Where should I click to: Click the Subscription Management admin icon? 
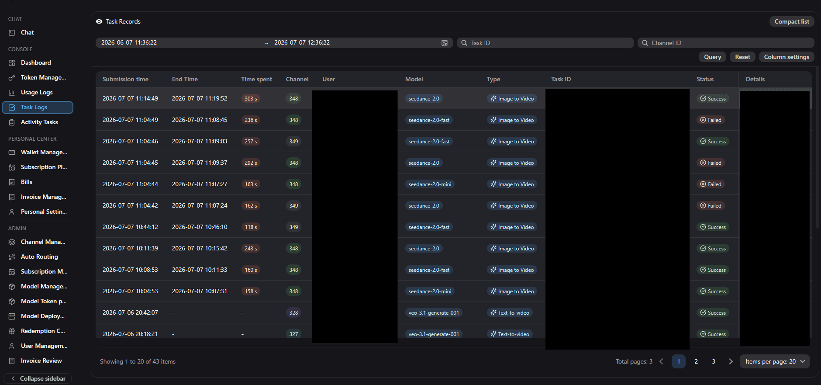[12, 272]
